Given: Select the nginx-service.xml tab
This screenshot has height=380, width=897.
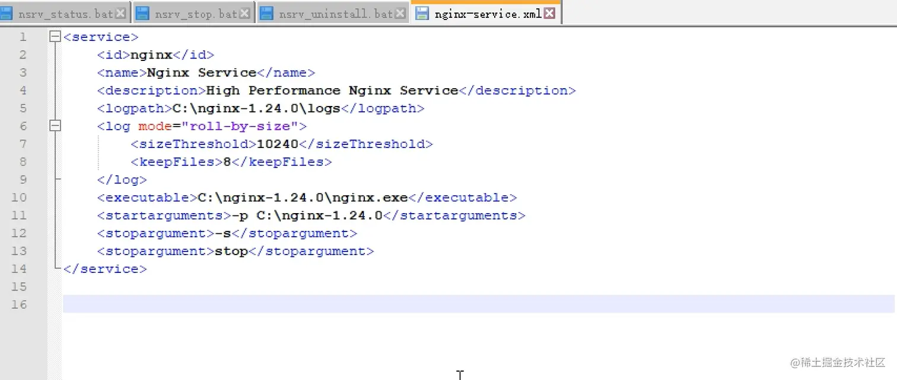Looking at the screenshot, I should 486,13.
